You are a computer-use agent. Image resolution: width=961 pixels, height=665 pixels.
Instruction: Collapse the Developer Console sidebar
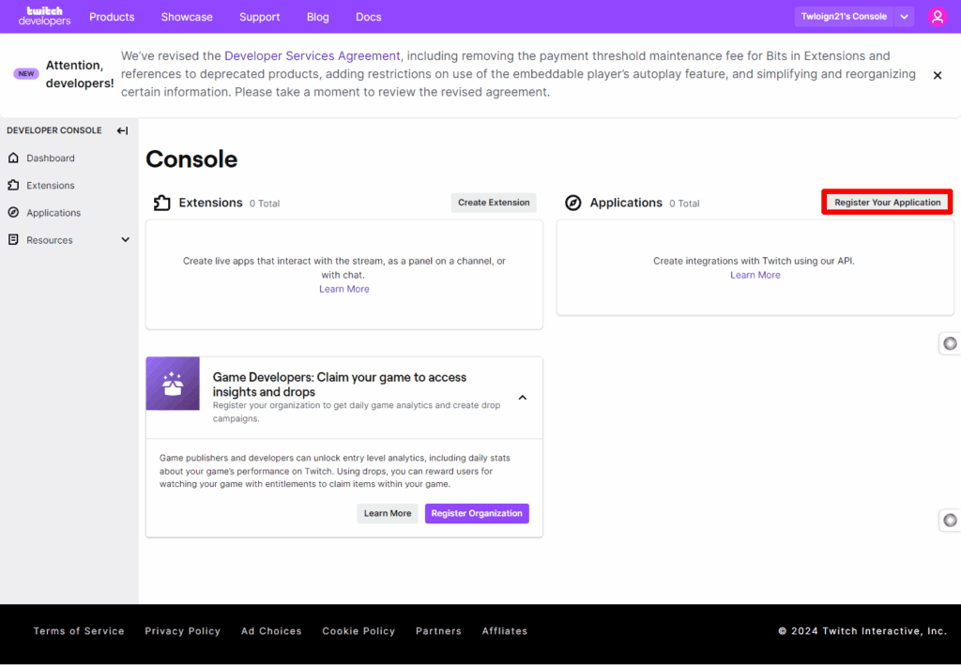(x=121, y=130)
